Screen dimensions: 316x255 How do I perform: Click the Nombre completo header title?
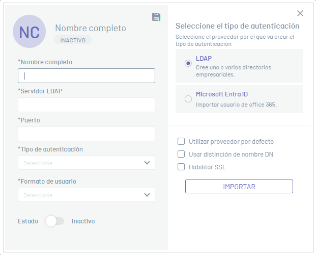pos(91,28)
